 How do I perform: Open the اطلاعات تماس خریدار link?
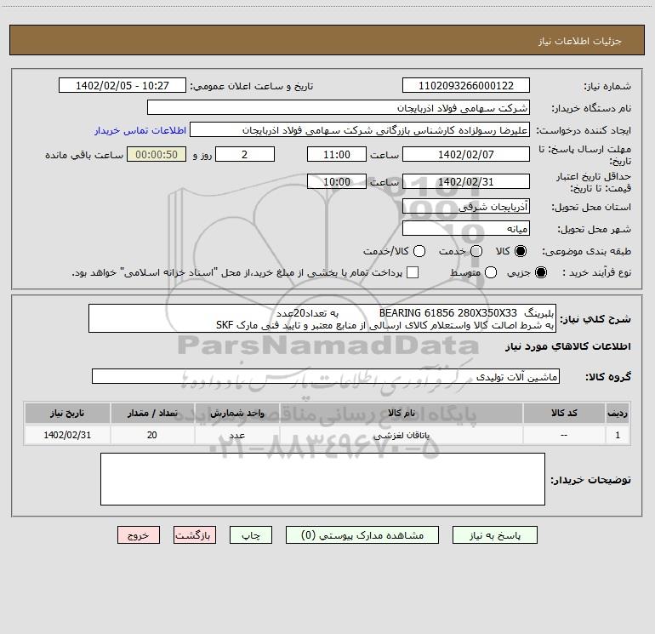click(140, 130)
